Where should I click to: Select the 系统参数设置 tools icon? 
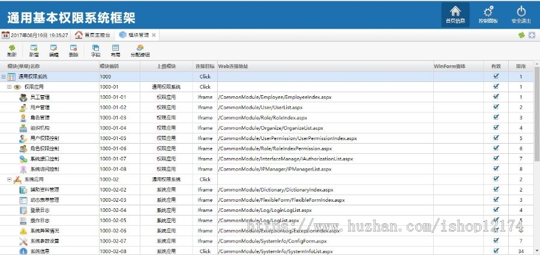coord(23,241)
